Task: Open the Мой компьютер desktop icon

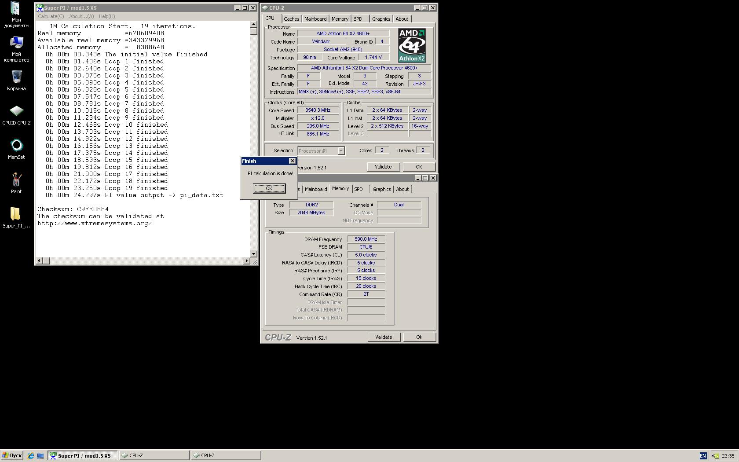Action: tap(16, 49)
